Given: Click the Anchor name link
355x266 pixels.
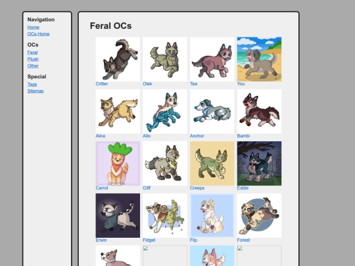Looking at the screenshot, I should (x=197, y=136).
